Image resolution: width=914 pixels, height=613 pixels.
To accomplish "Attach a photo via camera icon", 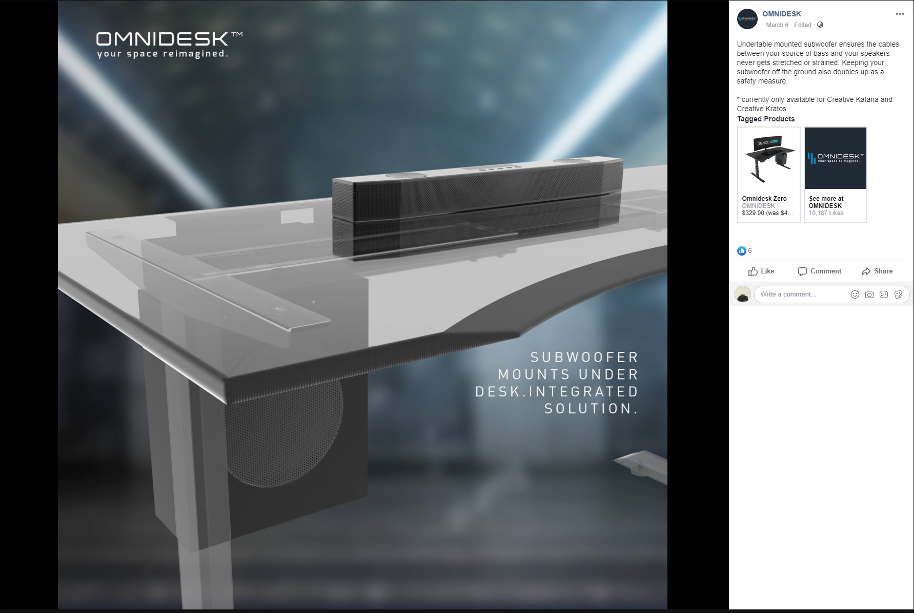I will 869,294.
